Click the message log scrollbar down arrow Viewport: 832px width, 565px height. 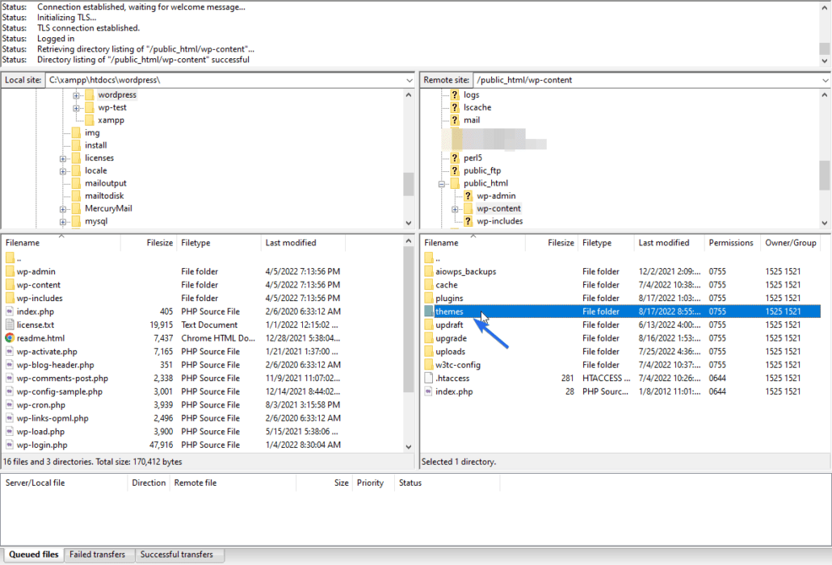point(825,61)
